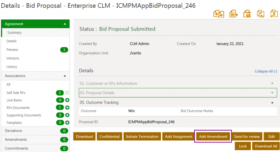
Task: Click the linked documents chain icon
Action: [x=274, y=14]
